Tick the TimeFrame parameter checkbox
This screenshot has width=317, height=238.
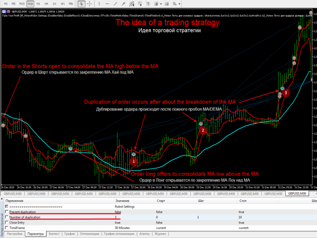6,228
